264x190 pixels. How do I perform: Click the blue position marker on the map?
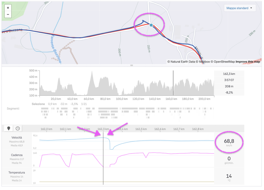pos(151,25)
